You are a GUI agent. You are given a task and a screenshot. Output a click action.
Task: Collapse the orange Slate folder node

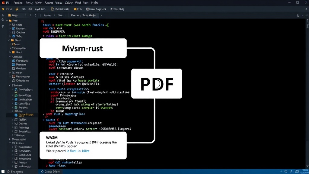click(9, 40)
